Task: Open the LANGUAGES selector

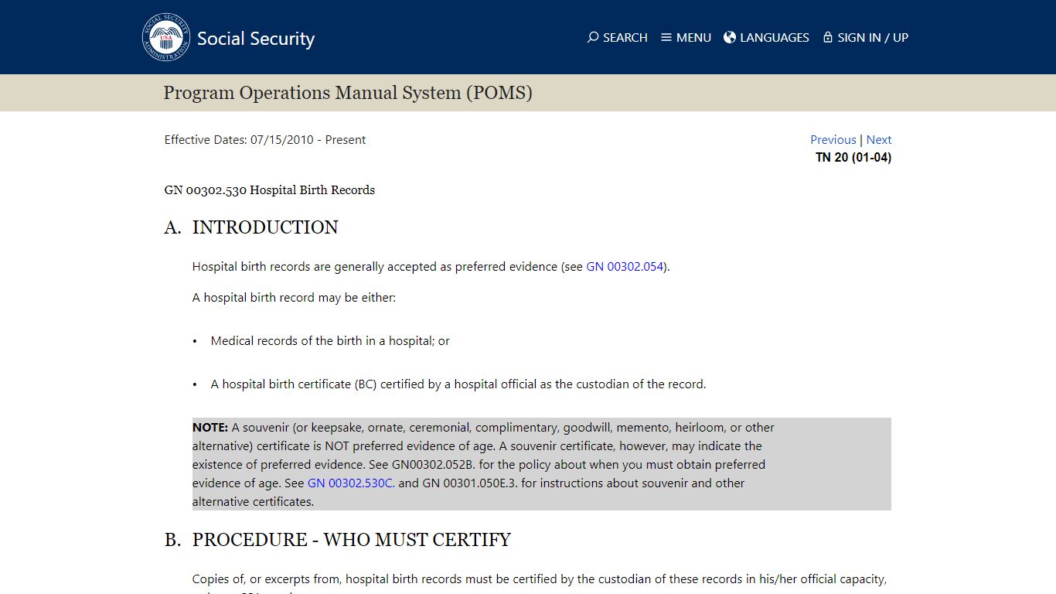Action: tap(766, 37)
